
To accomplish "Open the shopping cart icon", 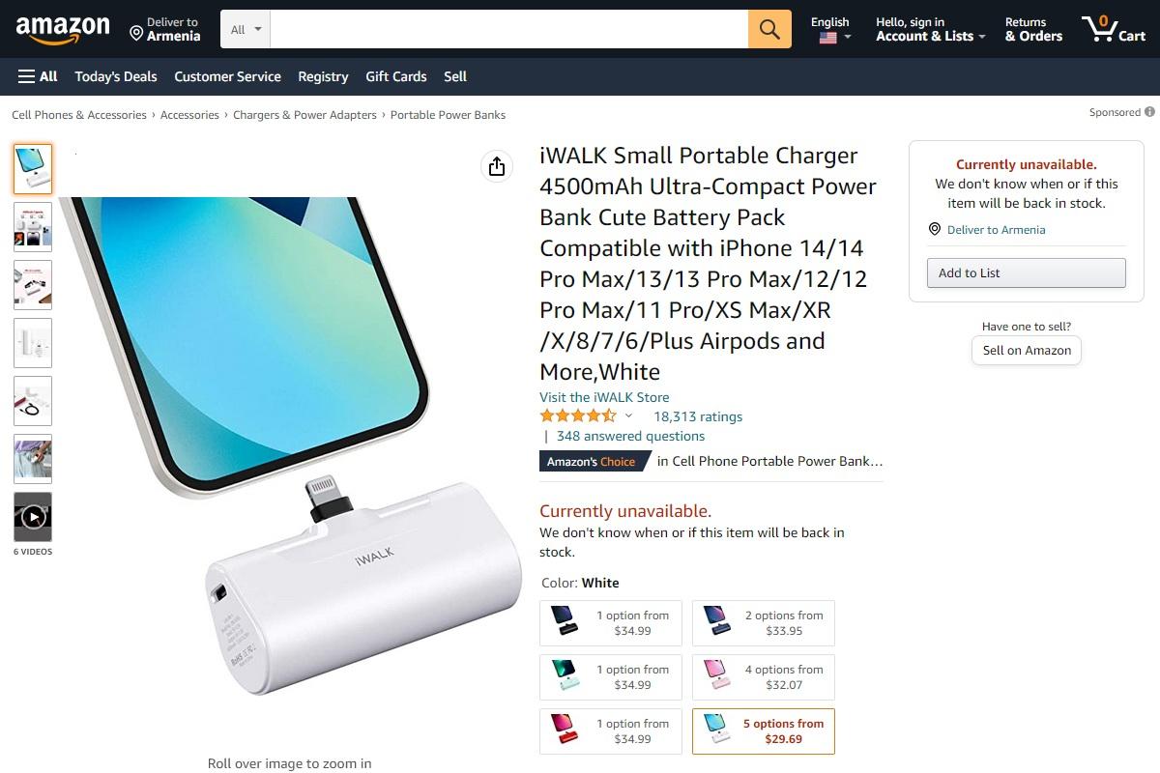I will [1114, 29].
